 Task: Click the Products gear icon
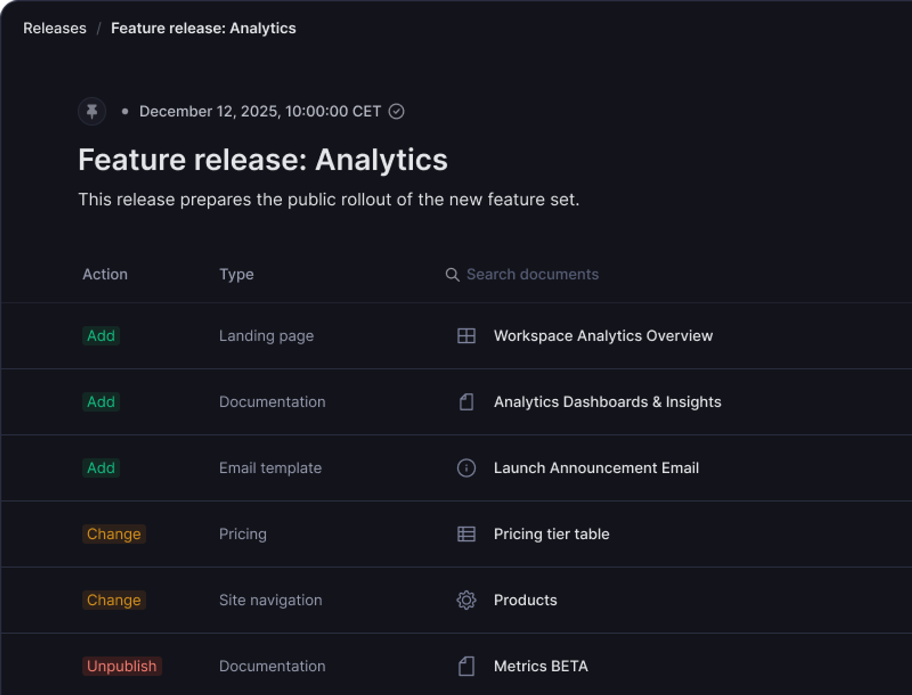tap(466, 600)
